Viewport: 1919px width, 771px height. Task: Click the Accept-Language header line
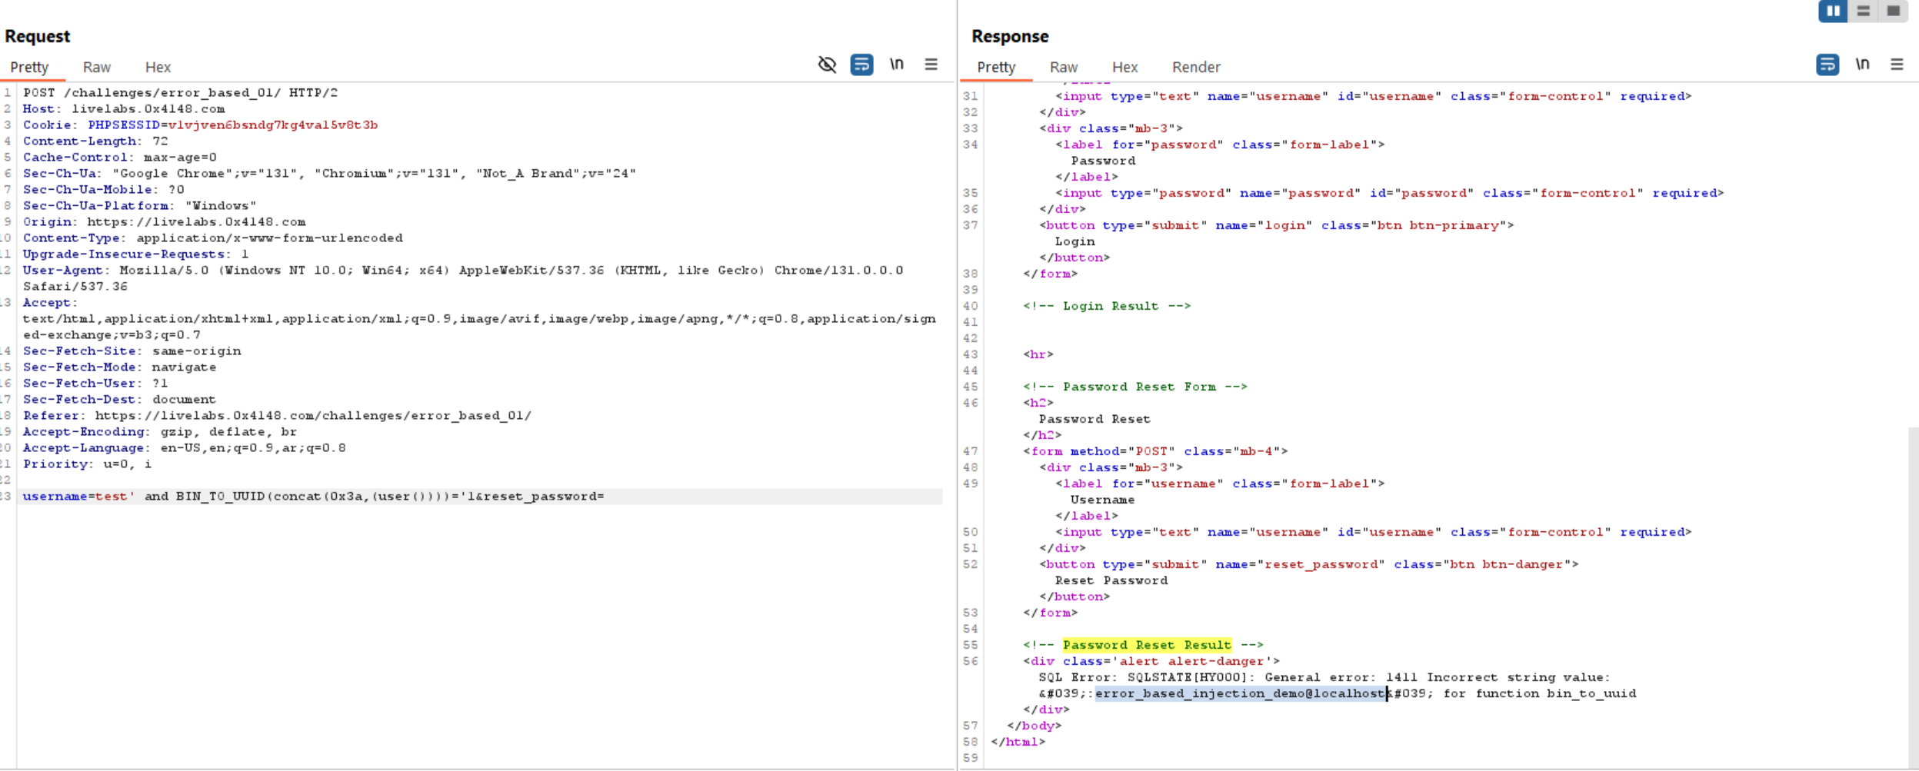185,448
